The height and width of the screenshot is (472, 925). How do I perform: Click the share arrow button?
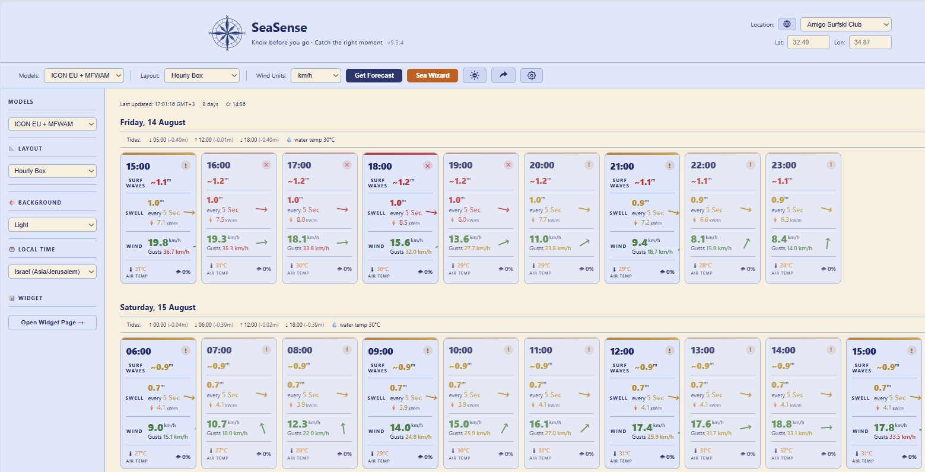tap(503, 75)
